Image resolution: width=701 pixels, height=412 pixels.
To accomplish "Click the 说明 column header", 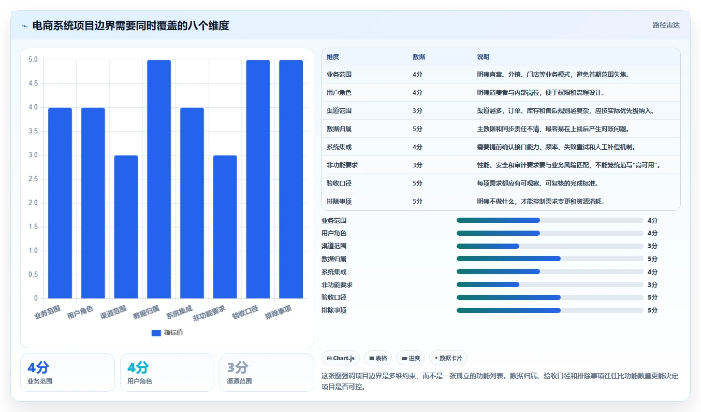I will coord(484,57).
